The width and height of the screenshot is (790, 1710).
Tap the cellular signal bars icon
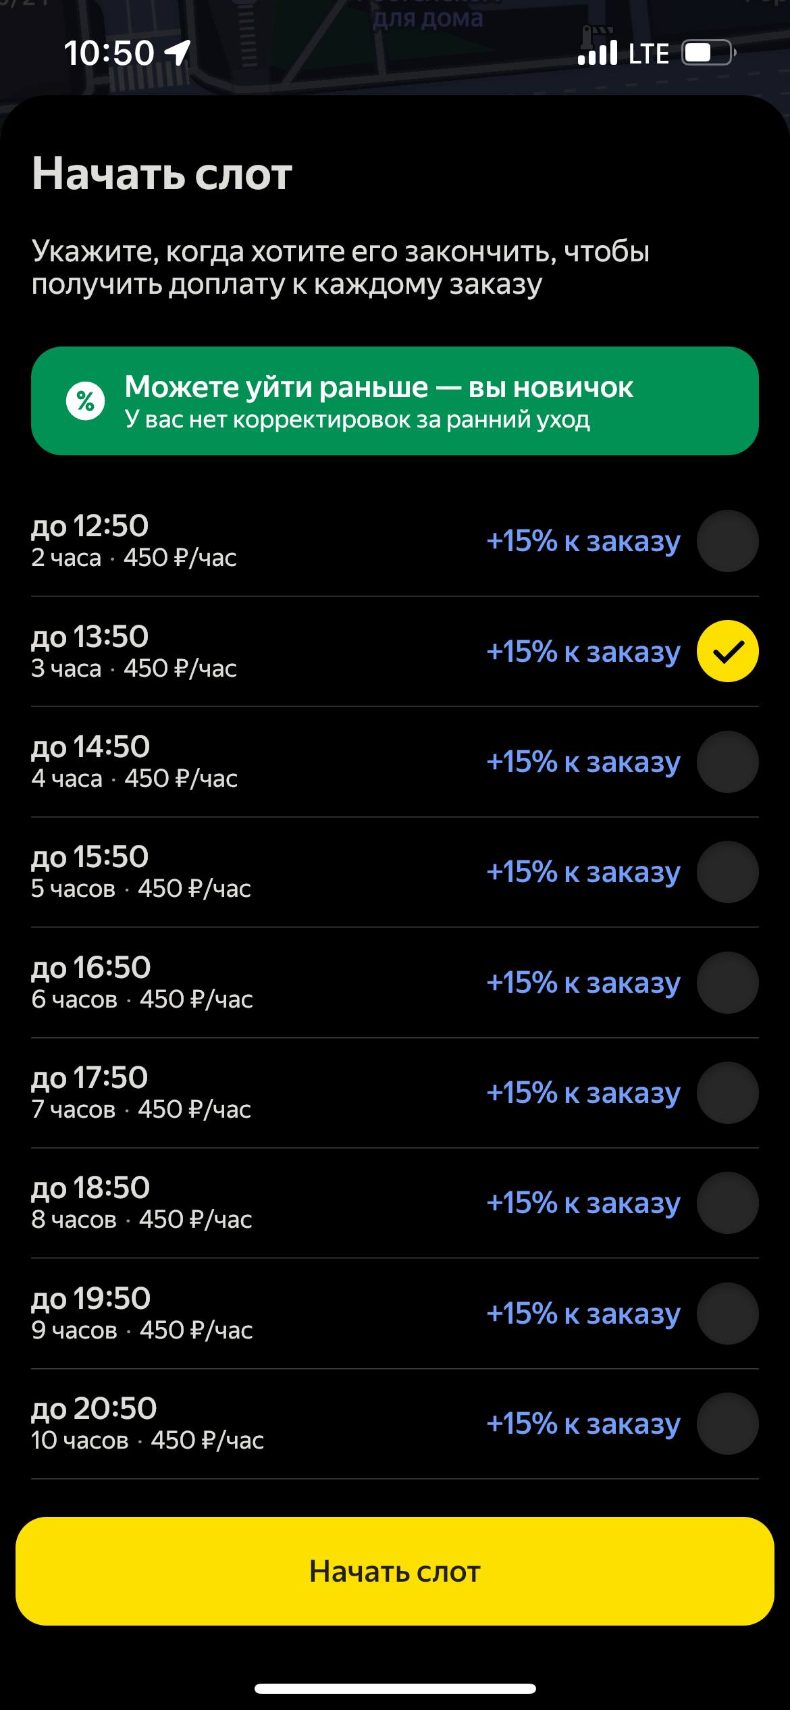tap(597, 53)
